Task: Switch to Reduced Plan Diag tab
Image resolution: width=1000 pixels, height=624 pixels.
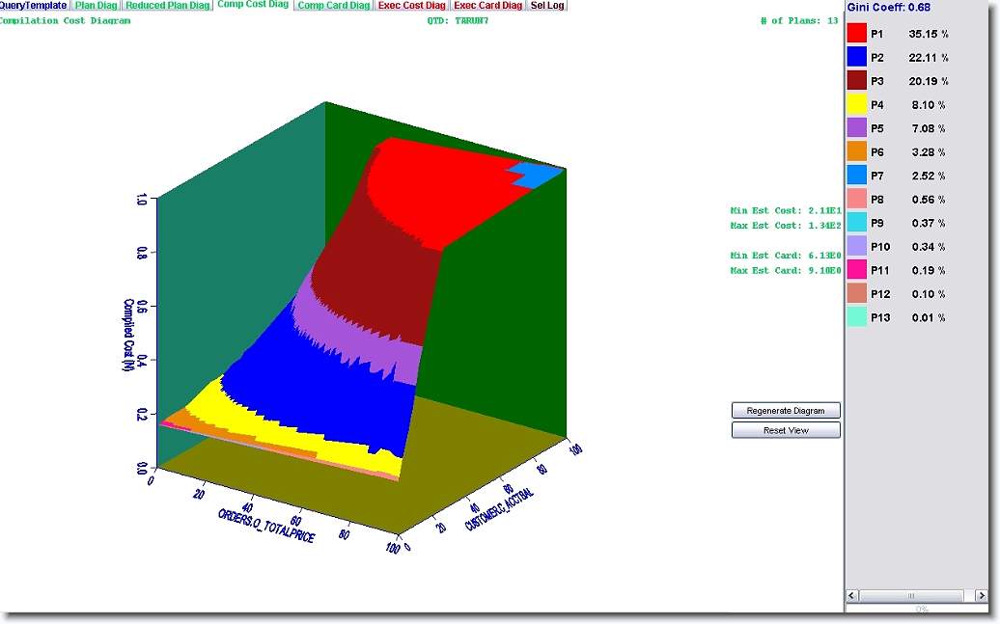Action: pos(167,6)
